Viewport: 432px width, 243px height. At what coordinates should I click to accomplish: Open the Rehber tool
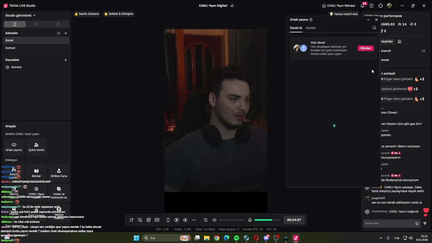pyautogui.click(x=36, y=173)
